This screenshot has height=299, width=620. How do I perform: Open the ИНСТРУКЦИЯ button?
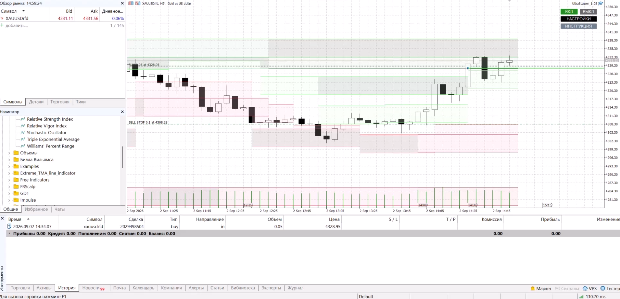pos(578,26)
